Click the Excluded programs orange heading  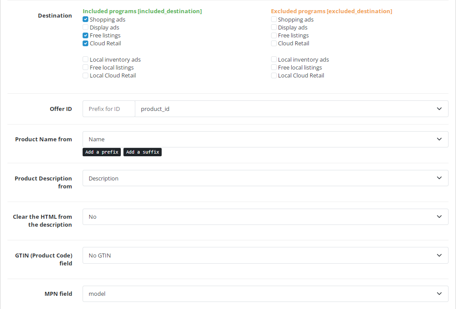click(x=332, y=11)
